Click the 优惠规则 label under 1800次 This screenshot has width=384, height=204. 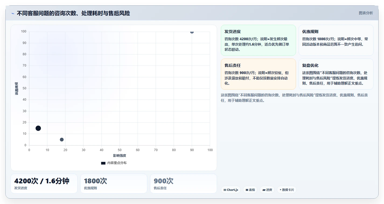[x=90, y=188]
